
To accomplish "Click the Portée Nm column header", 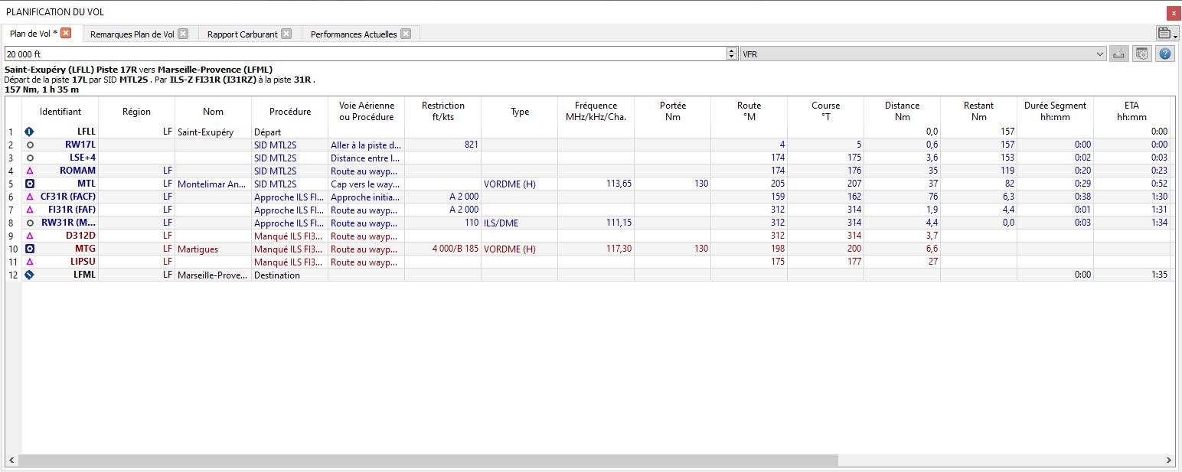I will pos(673,111).
